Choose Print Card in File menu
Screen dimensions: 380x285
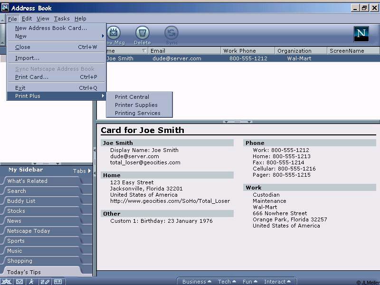click(57, 77)
